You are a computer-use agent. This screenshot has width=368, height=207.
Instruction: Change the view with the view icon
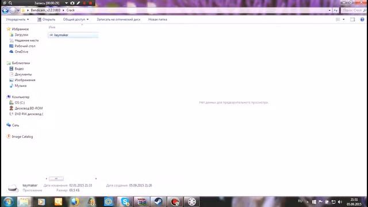[x=338, y=20]
